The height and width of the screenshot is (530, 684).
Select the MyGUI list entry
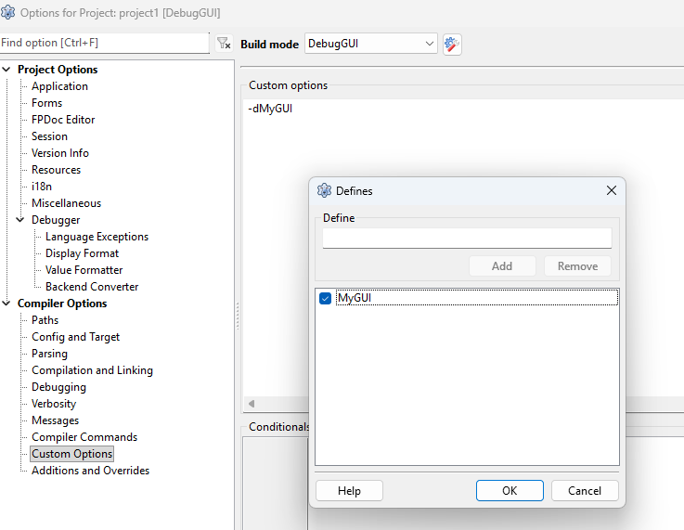[477, 298]
